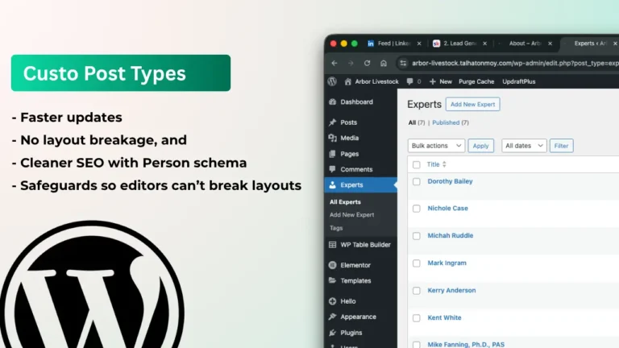The width and height of the screenshot is (619, 348).
Task: Check the Kerry Anderson row
Action: coord(416,291)
